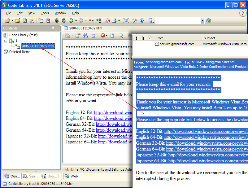Switch to the Bookmarks bottom tab
248x188 pixels.
[x=50, y=176]
